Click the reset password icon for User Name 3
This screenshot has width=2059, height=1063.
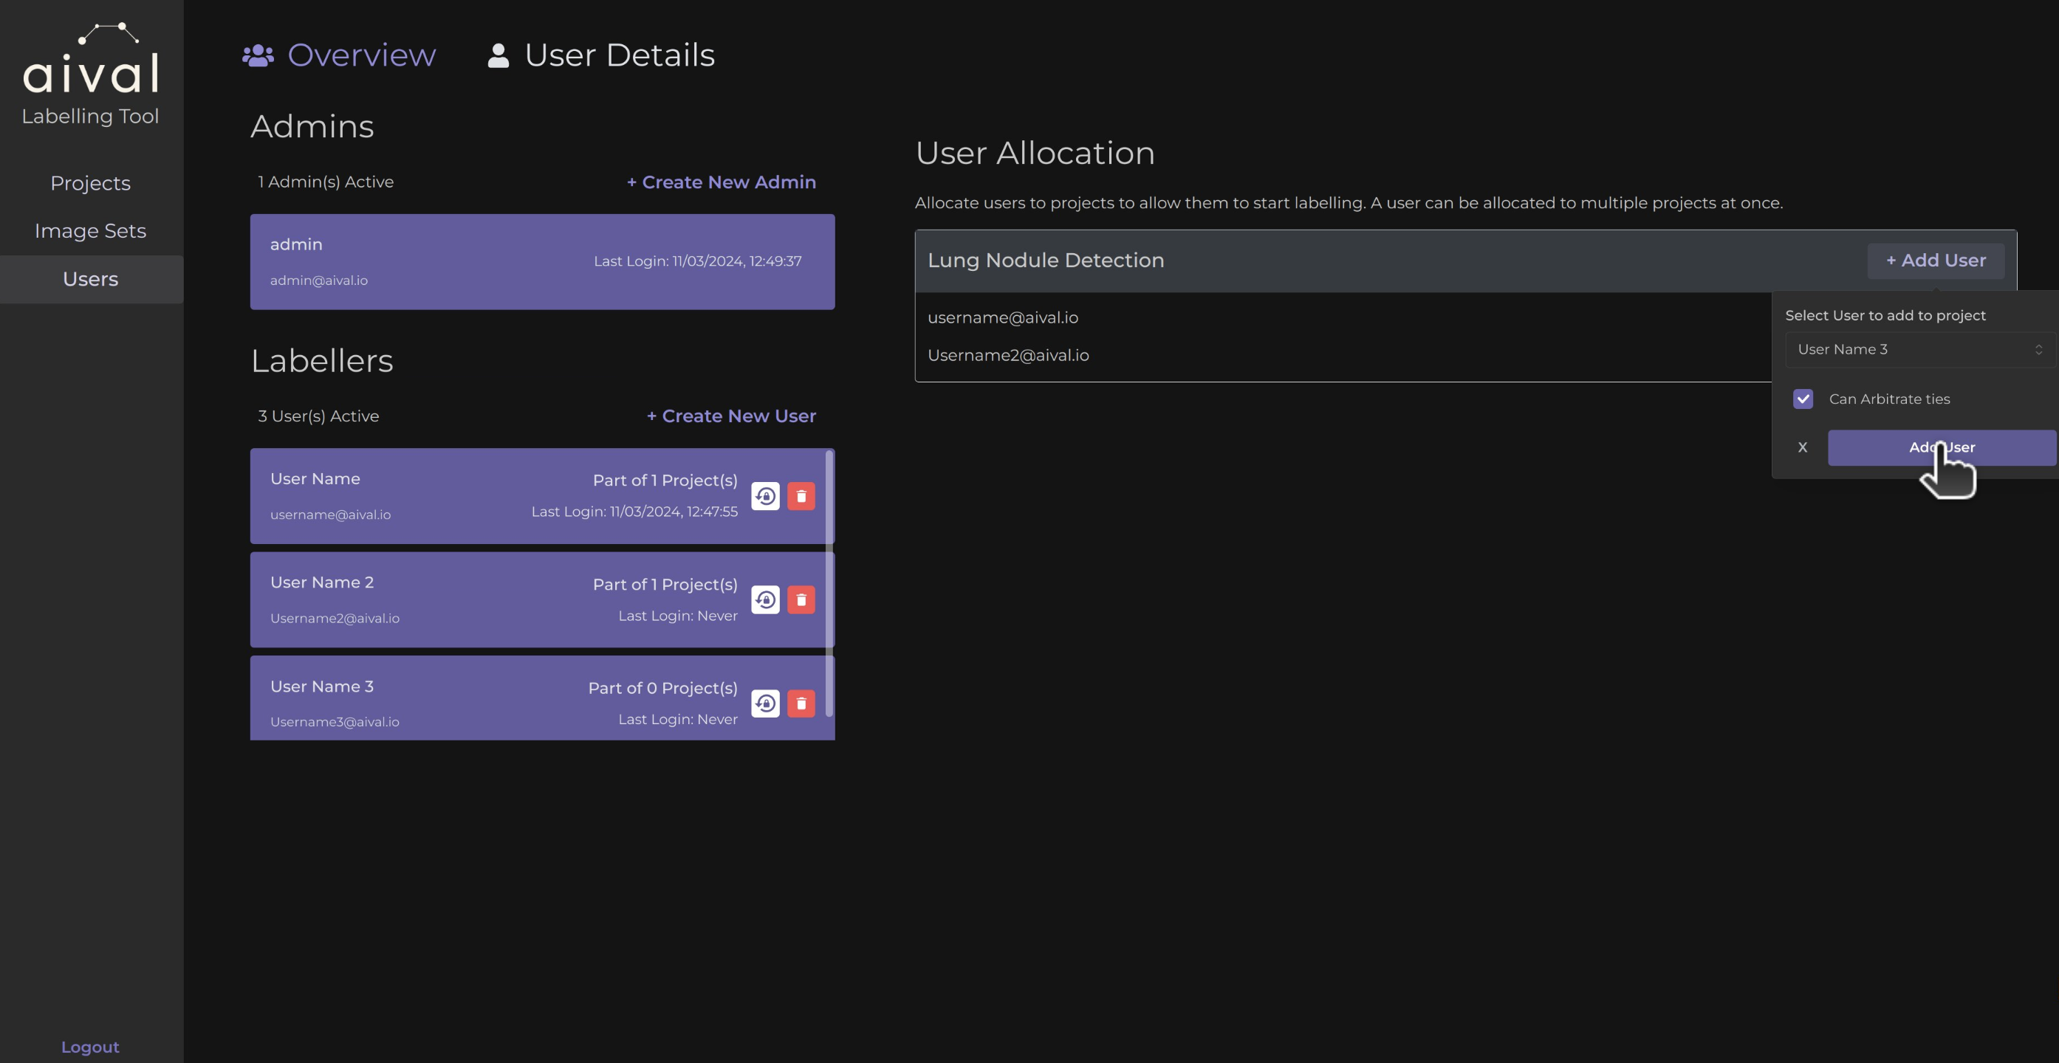[x=765, y=702]
